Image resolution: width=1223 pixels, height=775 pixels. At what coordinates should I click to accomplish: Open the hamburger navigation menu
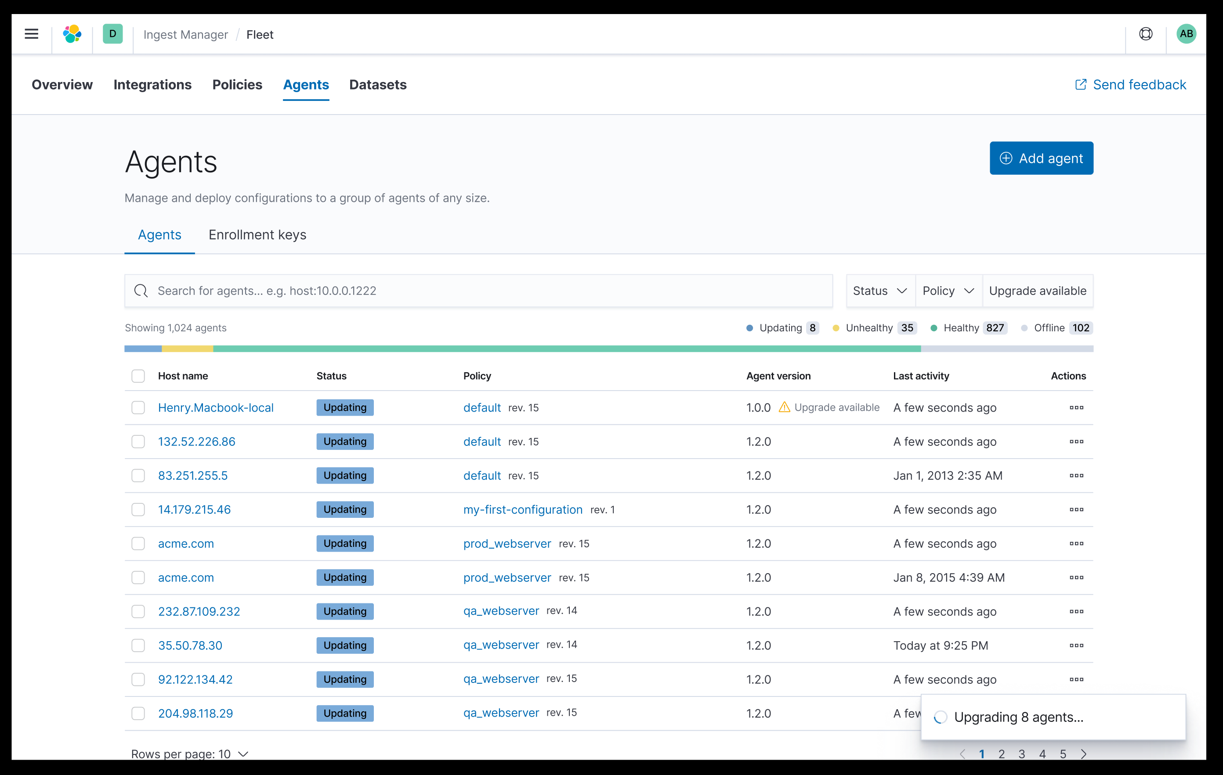click(31, 34)
